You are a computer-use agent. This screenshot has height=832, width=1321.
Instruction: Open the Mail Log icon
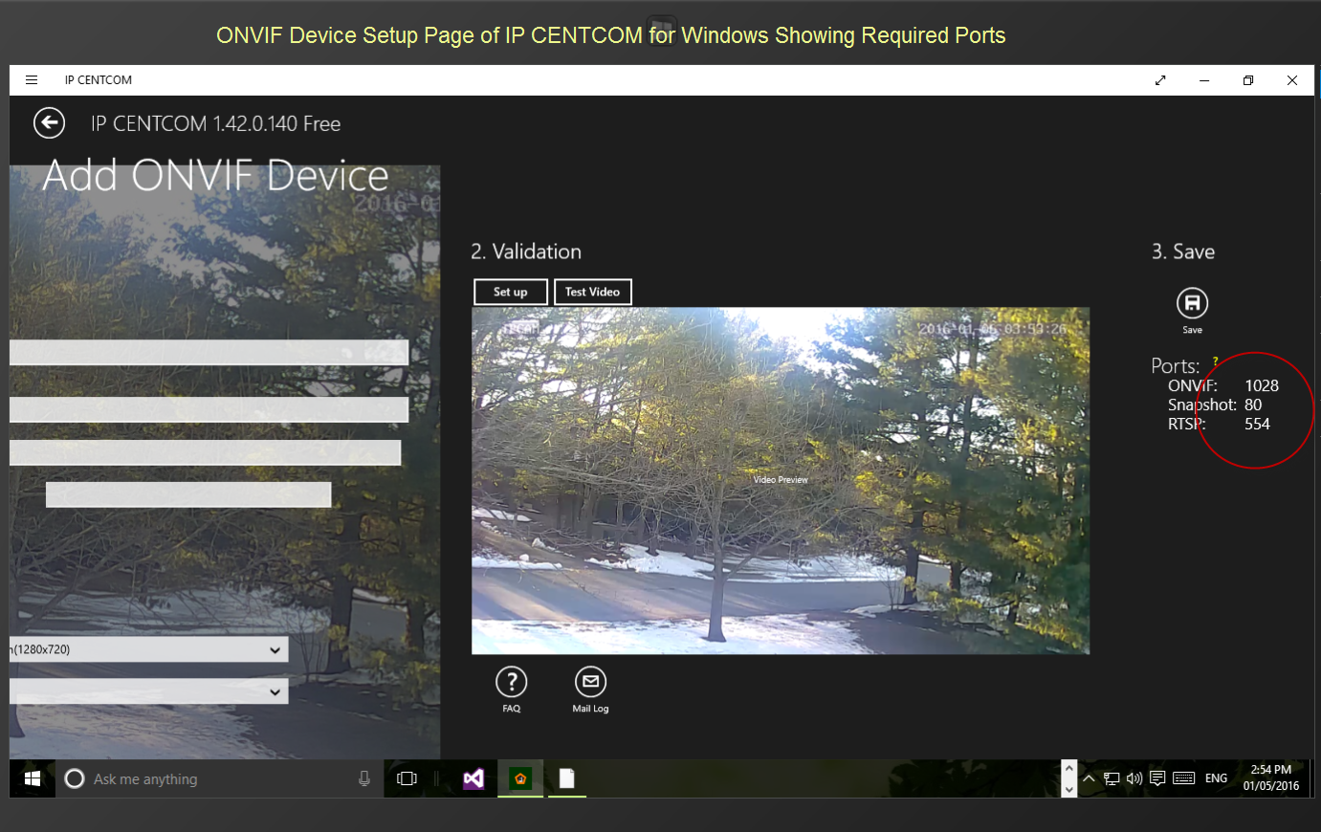coord(590,682)
